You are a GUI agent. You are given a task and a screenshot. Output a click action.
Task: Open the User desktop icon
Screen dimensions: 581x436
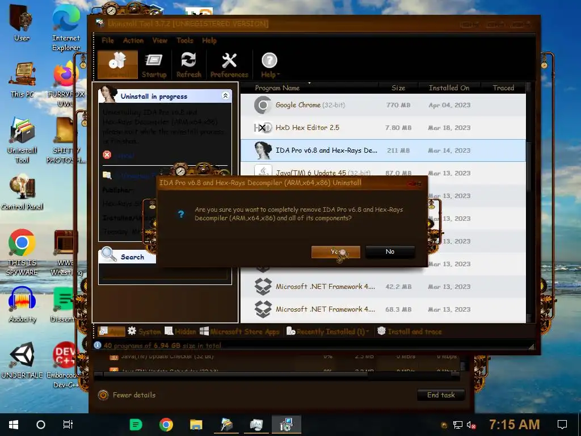coord(22,22)
